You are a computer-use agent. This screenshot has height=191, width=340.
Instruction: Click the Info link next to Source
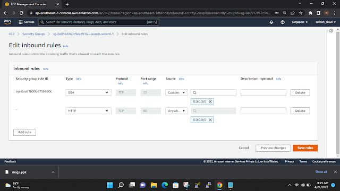pos(181,79)
